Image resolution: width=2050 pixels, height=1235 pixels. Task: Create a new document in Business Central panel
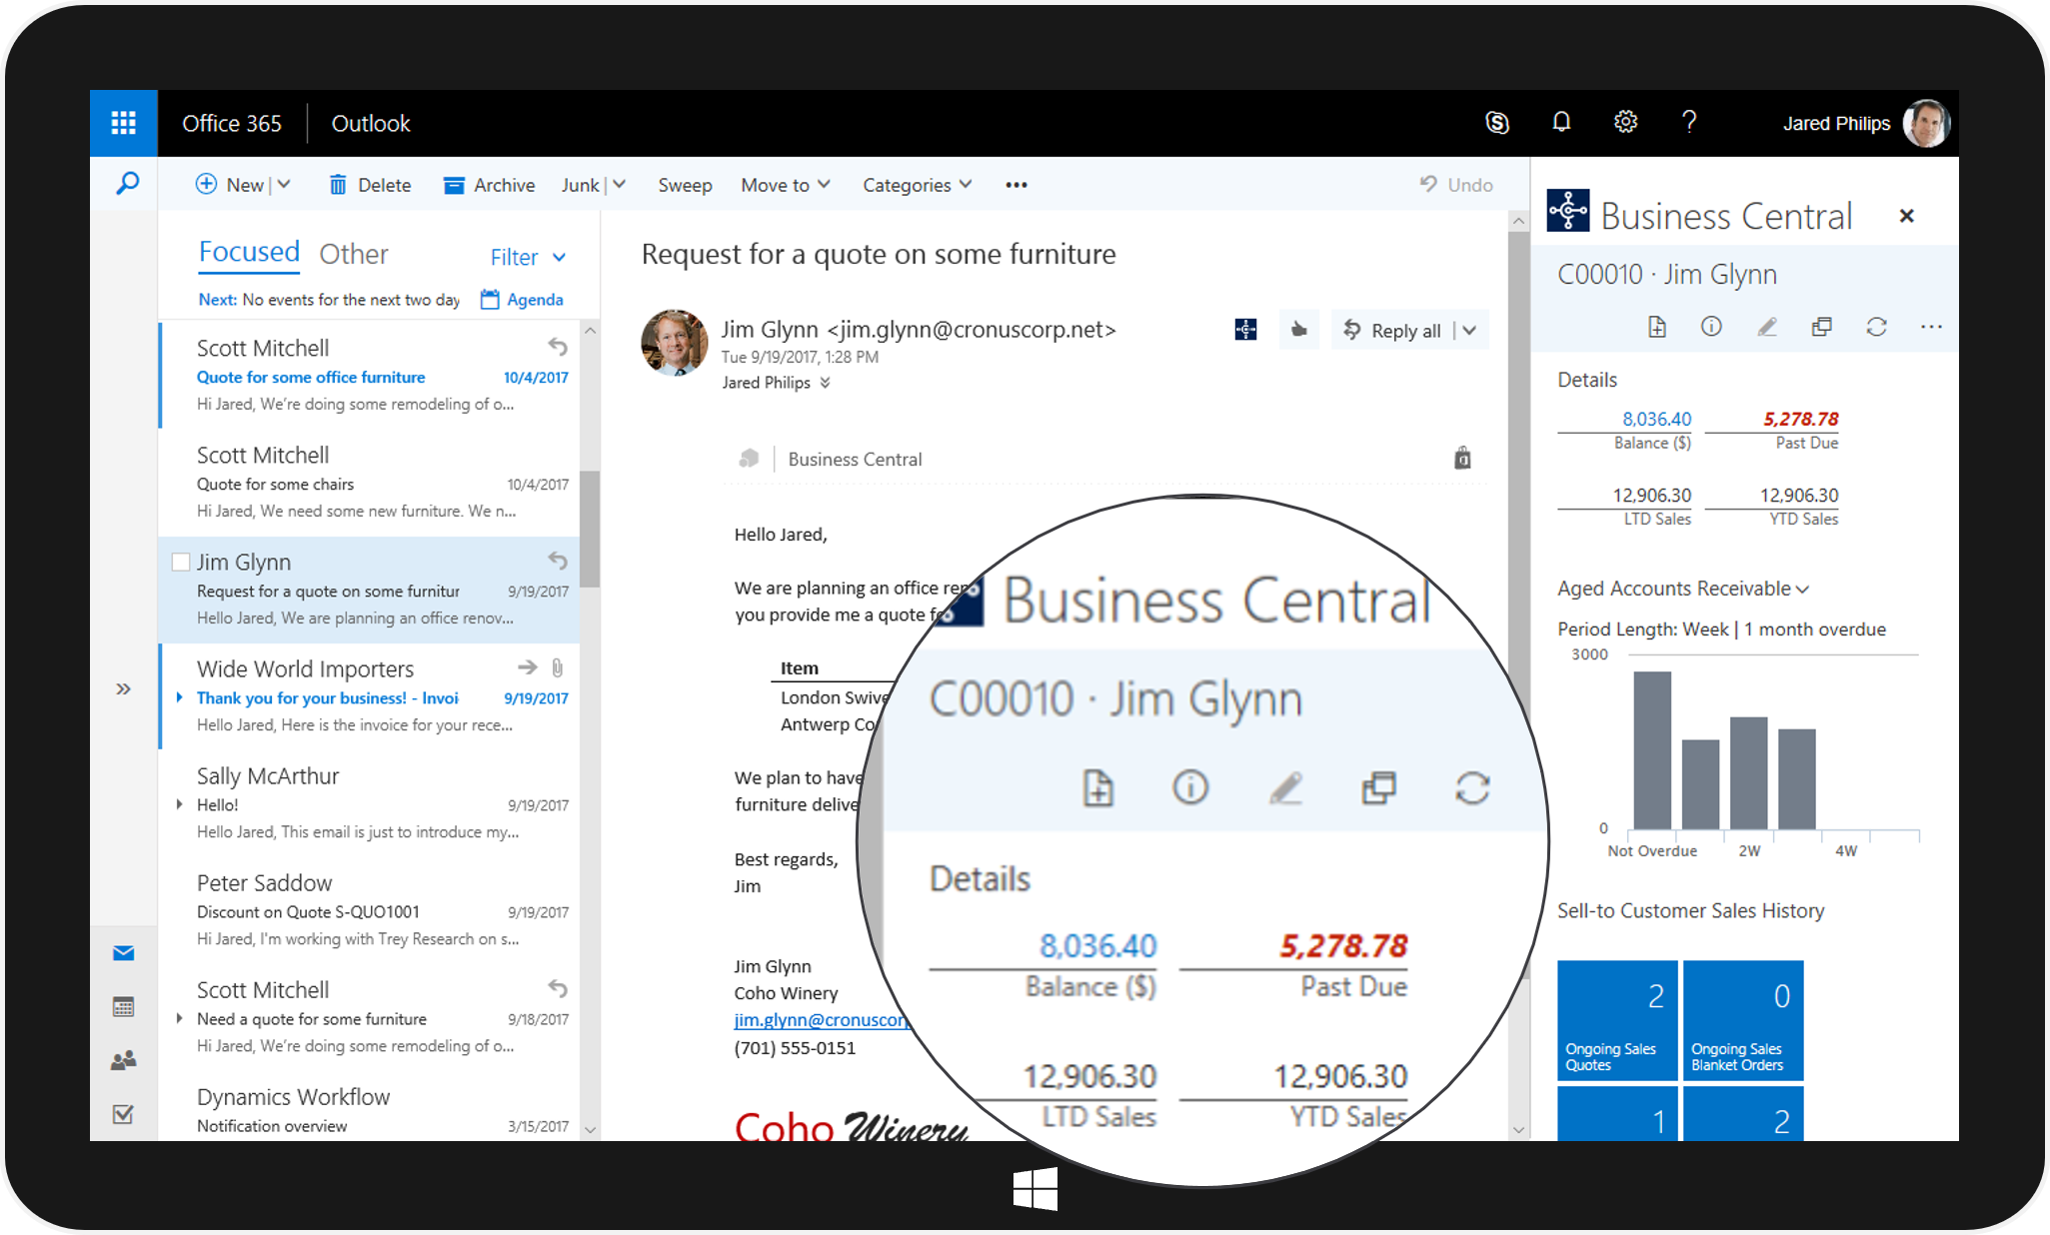point(1656,327)
